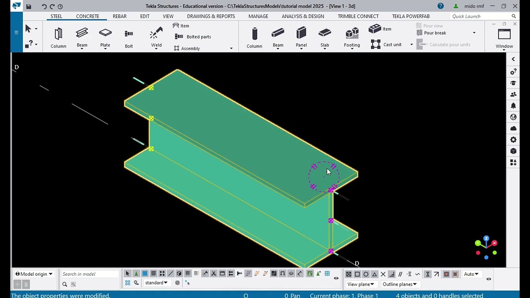Select the Bolt tool
The image size is (530, 298).
point(129,38)
